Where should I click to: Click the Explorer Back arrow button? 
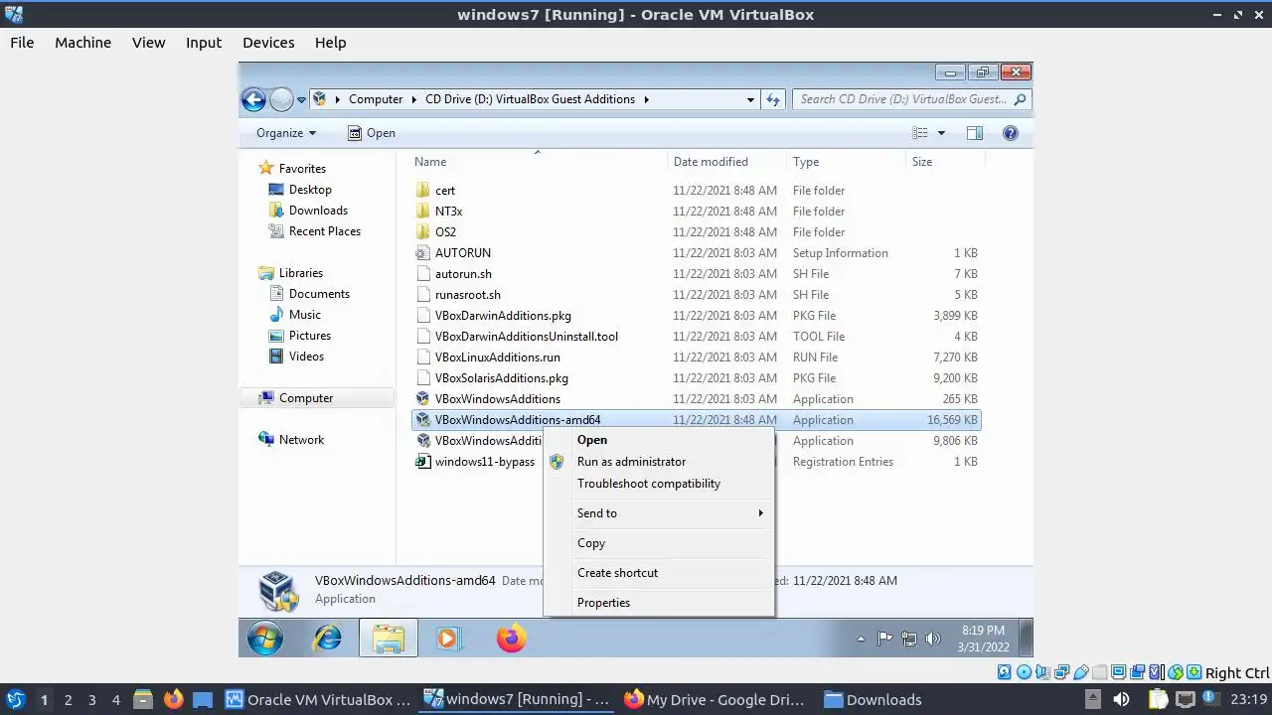254,99
